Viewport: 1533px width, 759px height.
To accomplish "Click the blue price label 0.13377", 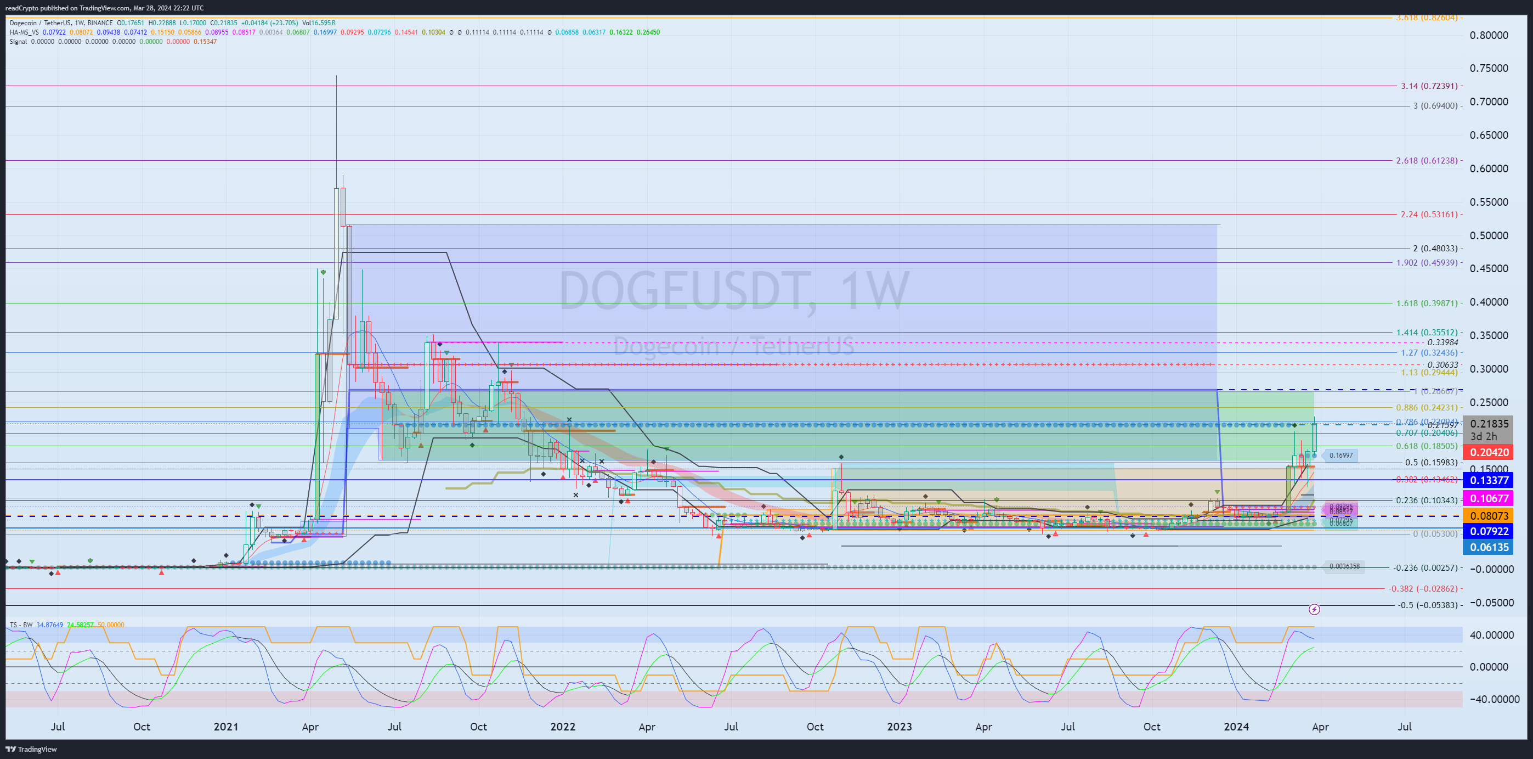I will [1489, 480].
